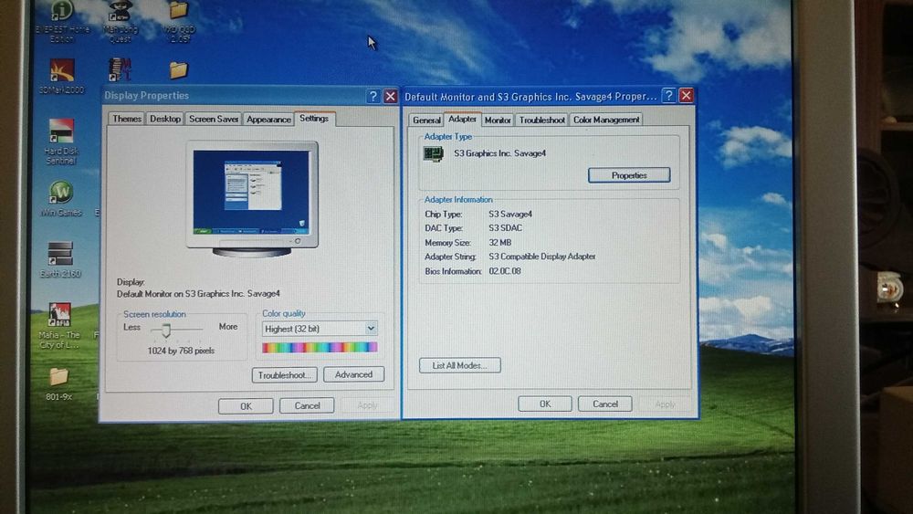Click the help question mark in Savage4 Properties

(x=668, y=96)
